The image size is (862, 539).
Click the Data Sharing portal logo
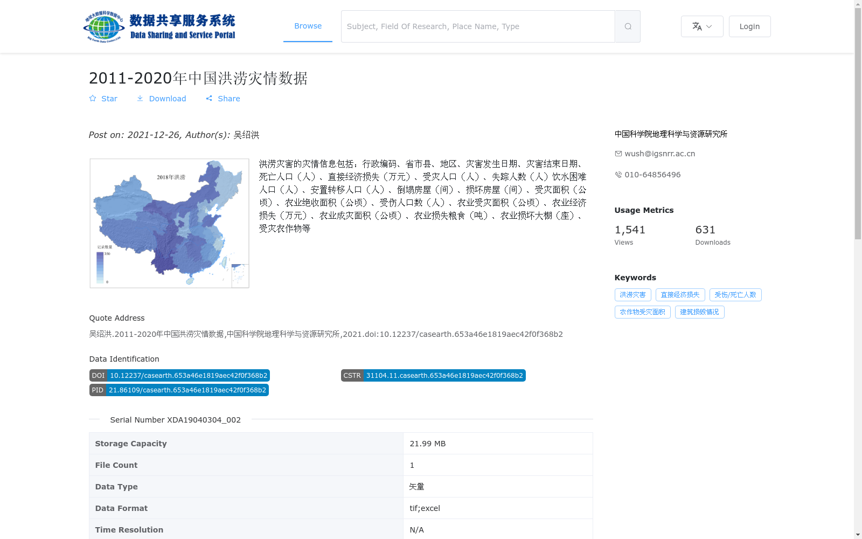pyautogui.click(x=159, y=25)
